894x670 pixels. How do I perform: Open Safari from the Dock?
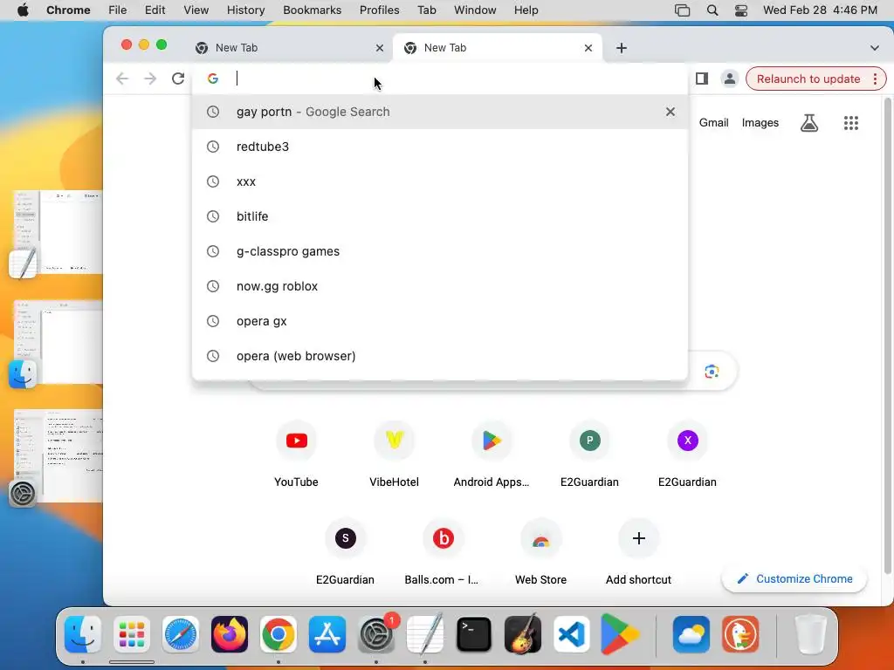pos(181,634)
